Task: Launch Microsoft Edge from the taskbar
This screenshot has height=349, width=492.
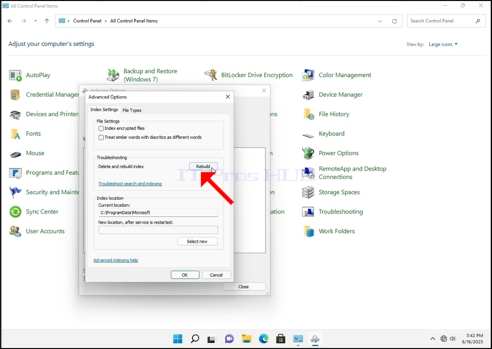Action: point(264,339)
